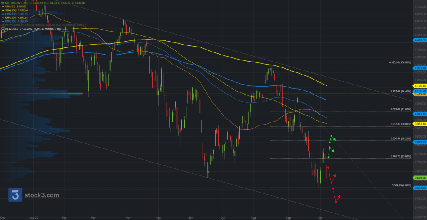The image size is (427, 220).
Task: Click the (CDT, 10 Monate, 1 Tag) setting text
Action: 48,29
